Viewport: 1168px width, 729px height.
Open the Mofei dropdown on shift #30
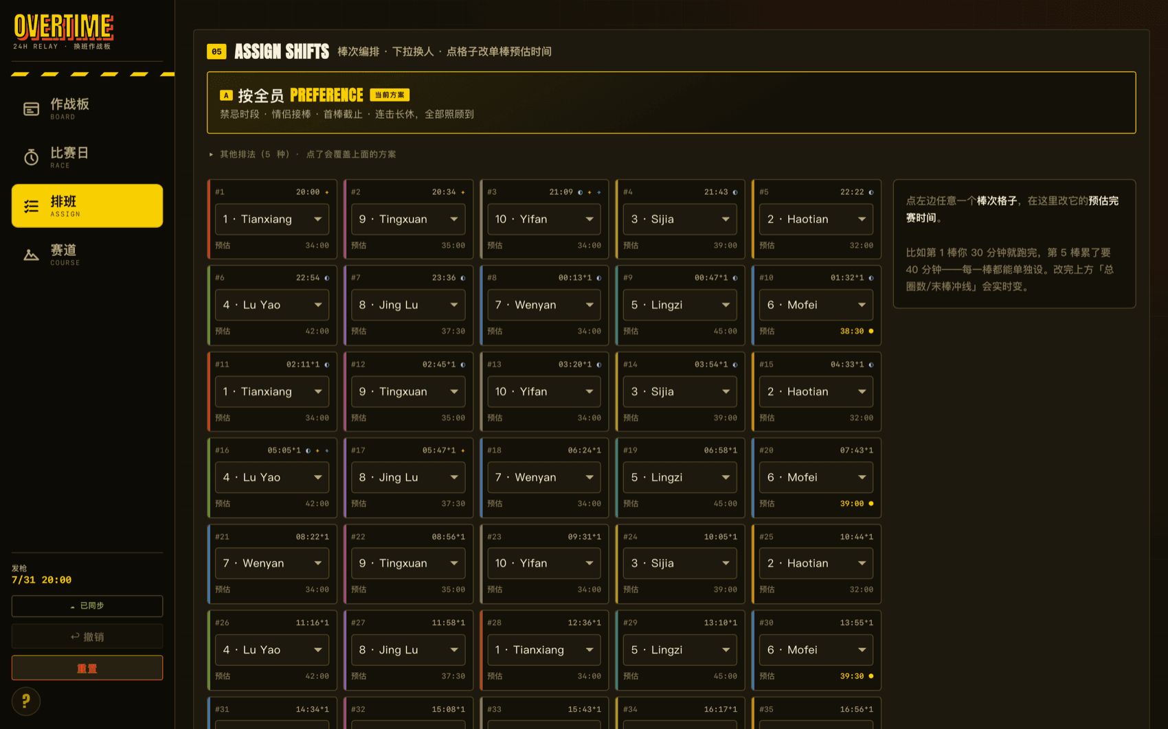pos(816,649)
